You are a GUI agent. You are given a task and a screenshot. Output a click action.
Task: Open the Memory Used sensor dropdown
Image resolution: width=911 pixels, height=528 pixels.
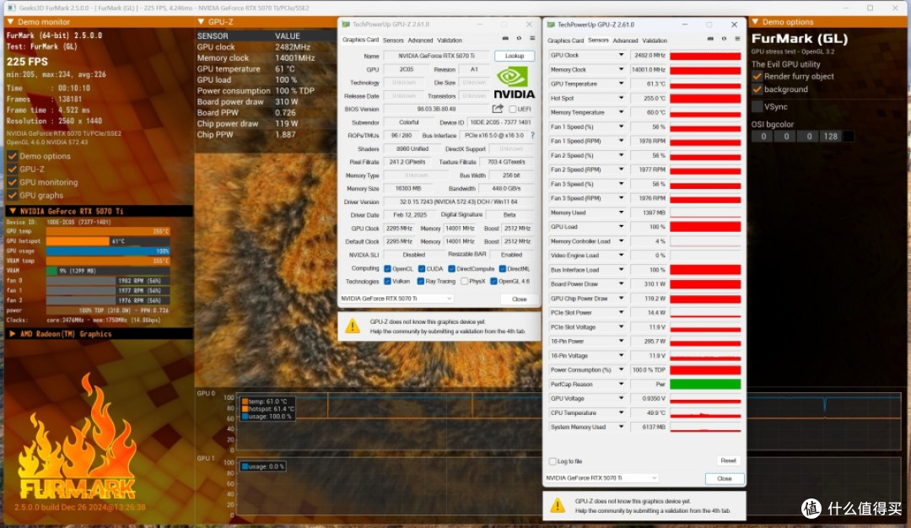click(621, 213)
